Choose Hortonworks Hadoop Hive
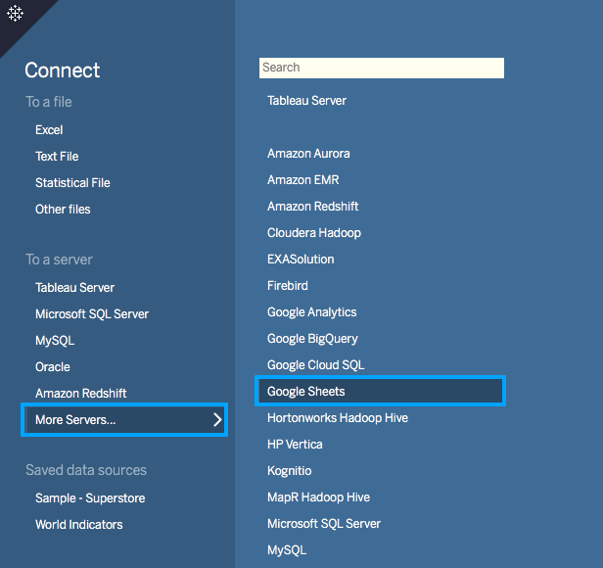603x568 pixels. (338, 418)
